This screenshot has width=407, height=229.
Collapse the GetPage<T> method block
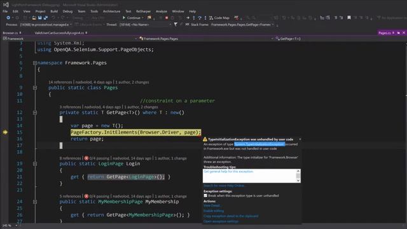(x=35, y=113)
